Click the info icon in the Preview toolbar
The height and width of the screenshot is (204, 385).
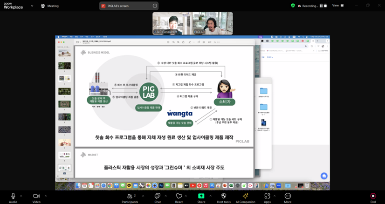pos(168,42)
